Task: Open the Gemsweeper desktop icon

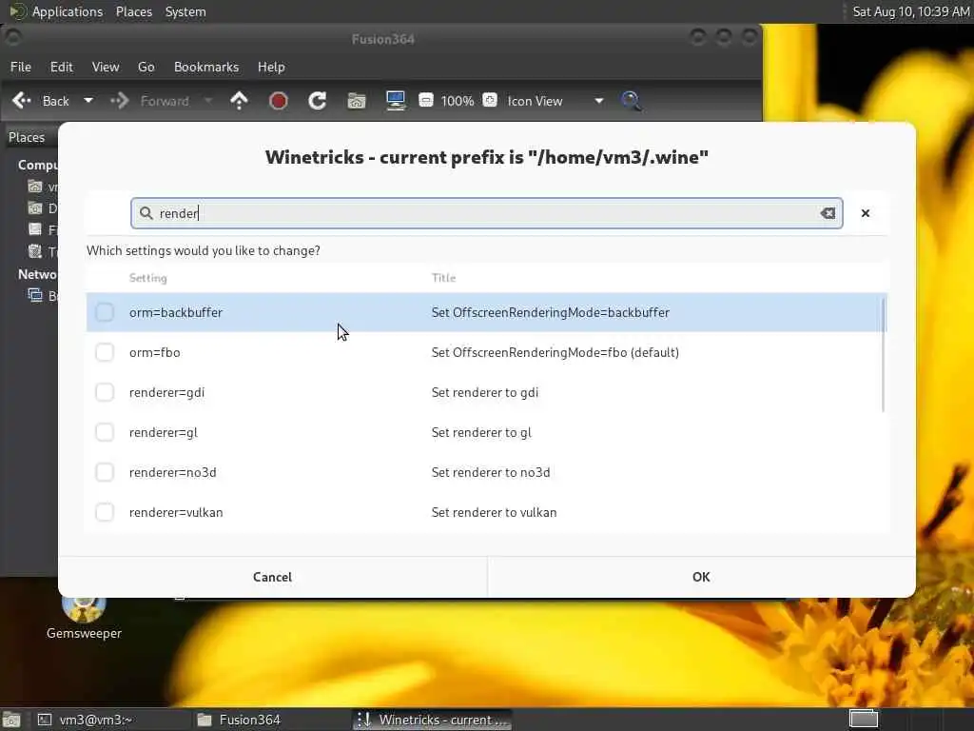Action: 84,617
